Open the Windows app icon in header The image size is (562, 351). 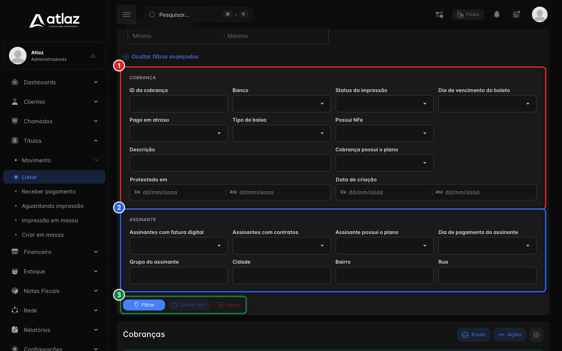[439, 14]
